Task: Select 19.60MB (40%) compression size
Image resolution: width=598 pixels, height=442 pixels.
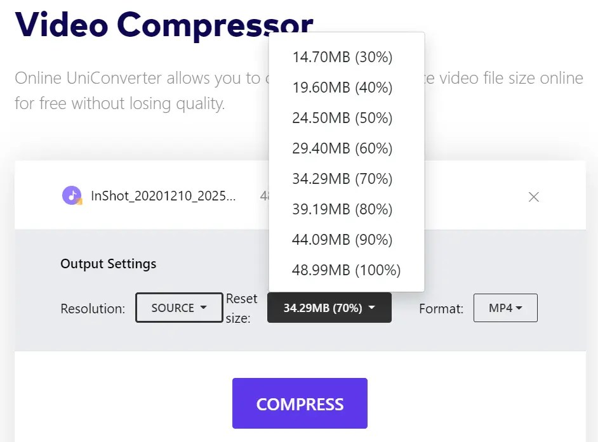Action: 342,88
